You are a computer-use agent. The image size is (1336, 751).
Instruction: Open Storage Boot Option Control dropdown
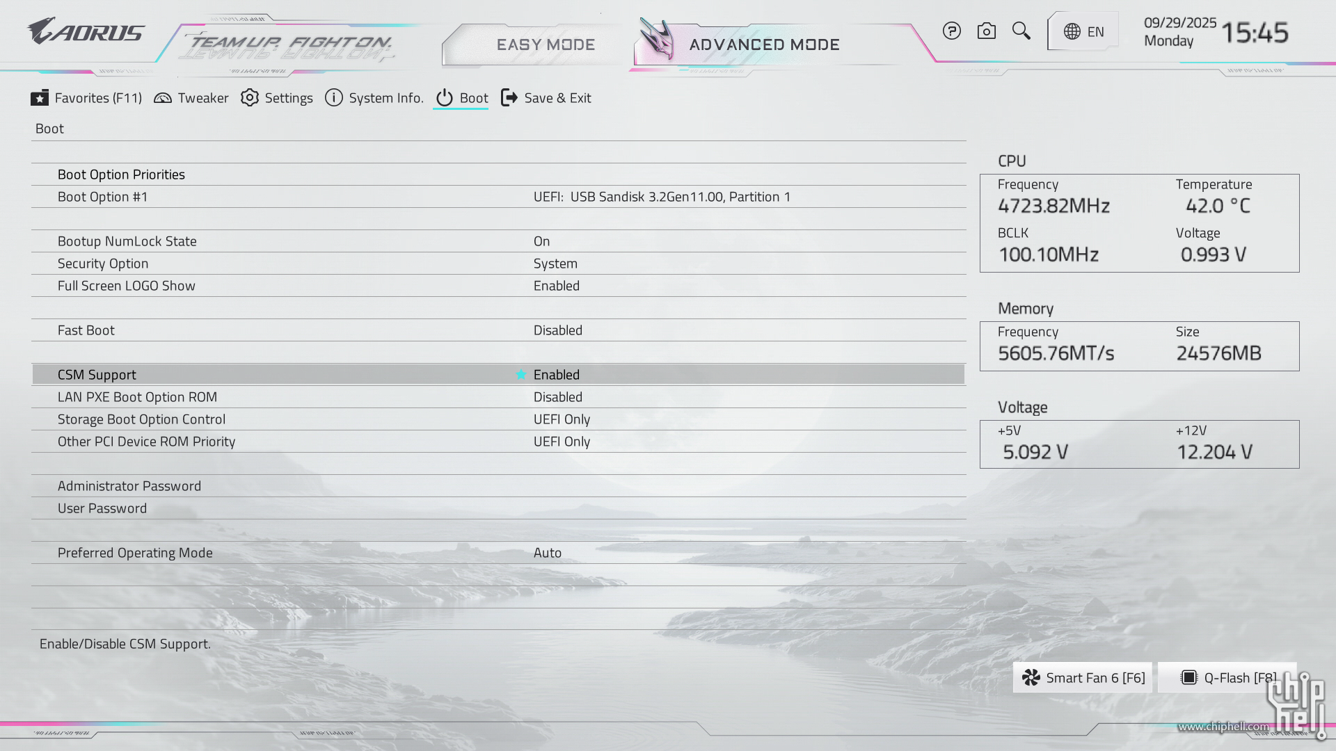[562, 419]
